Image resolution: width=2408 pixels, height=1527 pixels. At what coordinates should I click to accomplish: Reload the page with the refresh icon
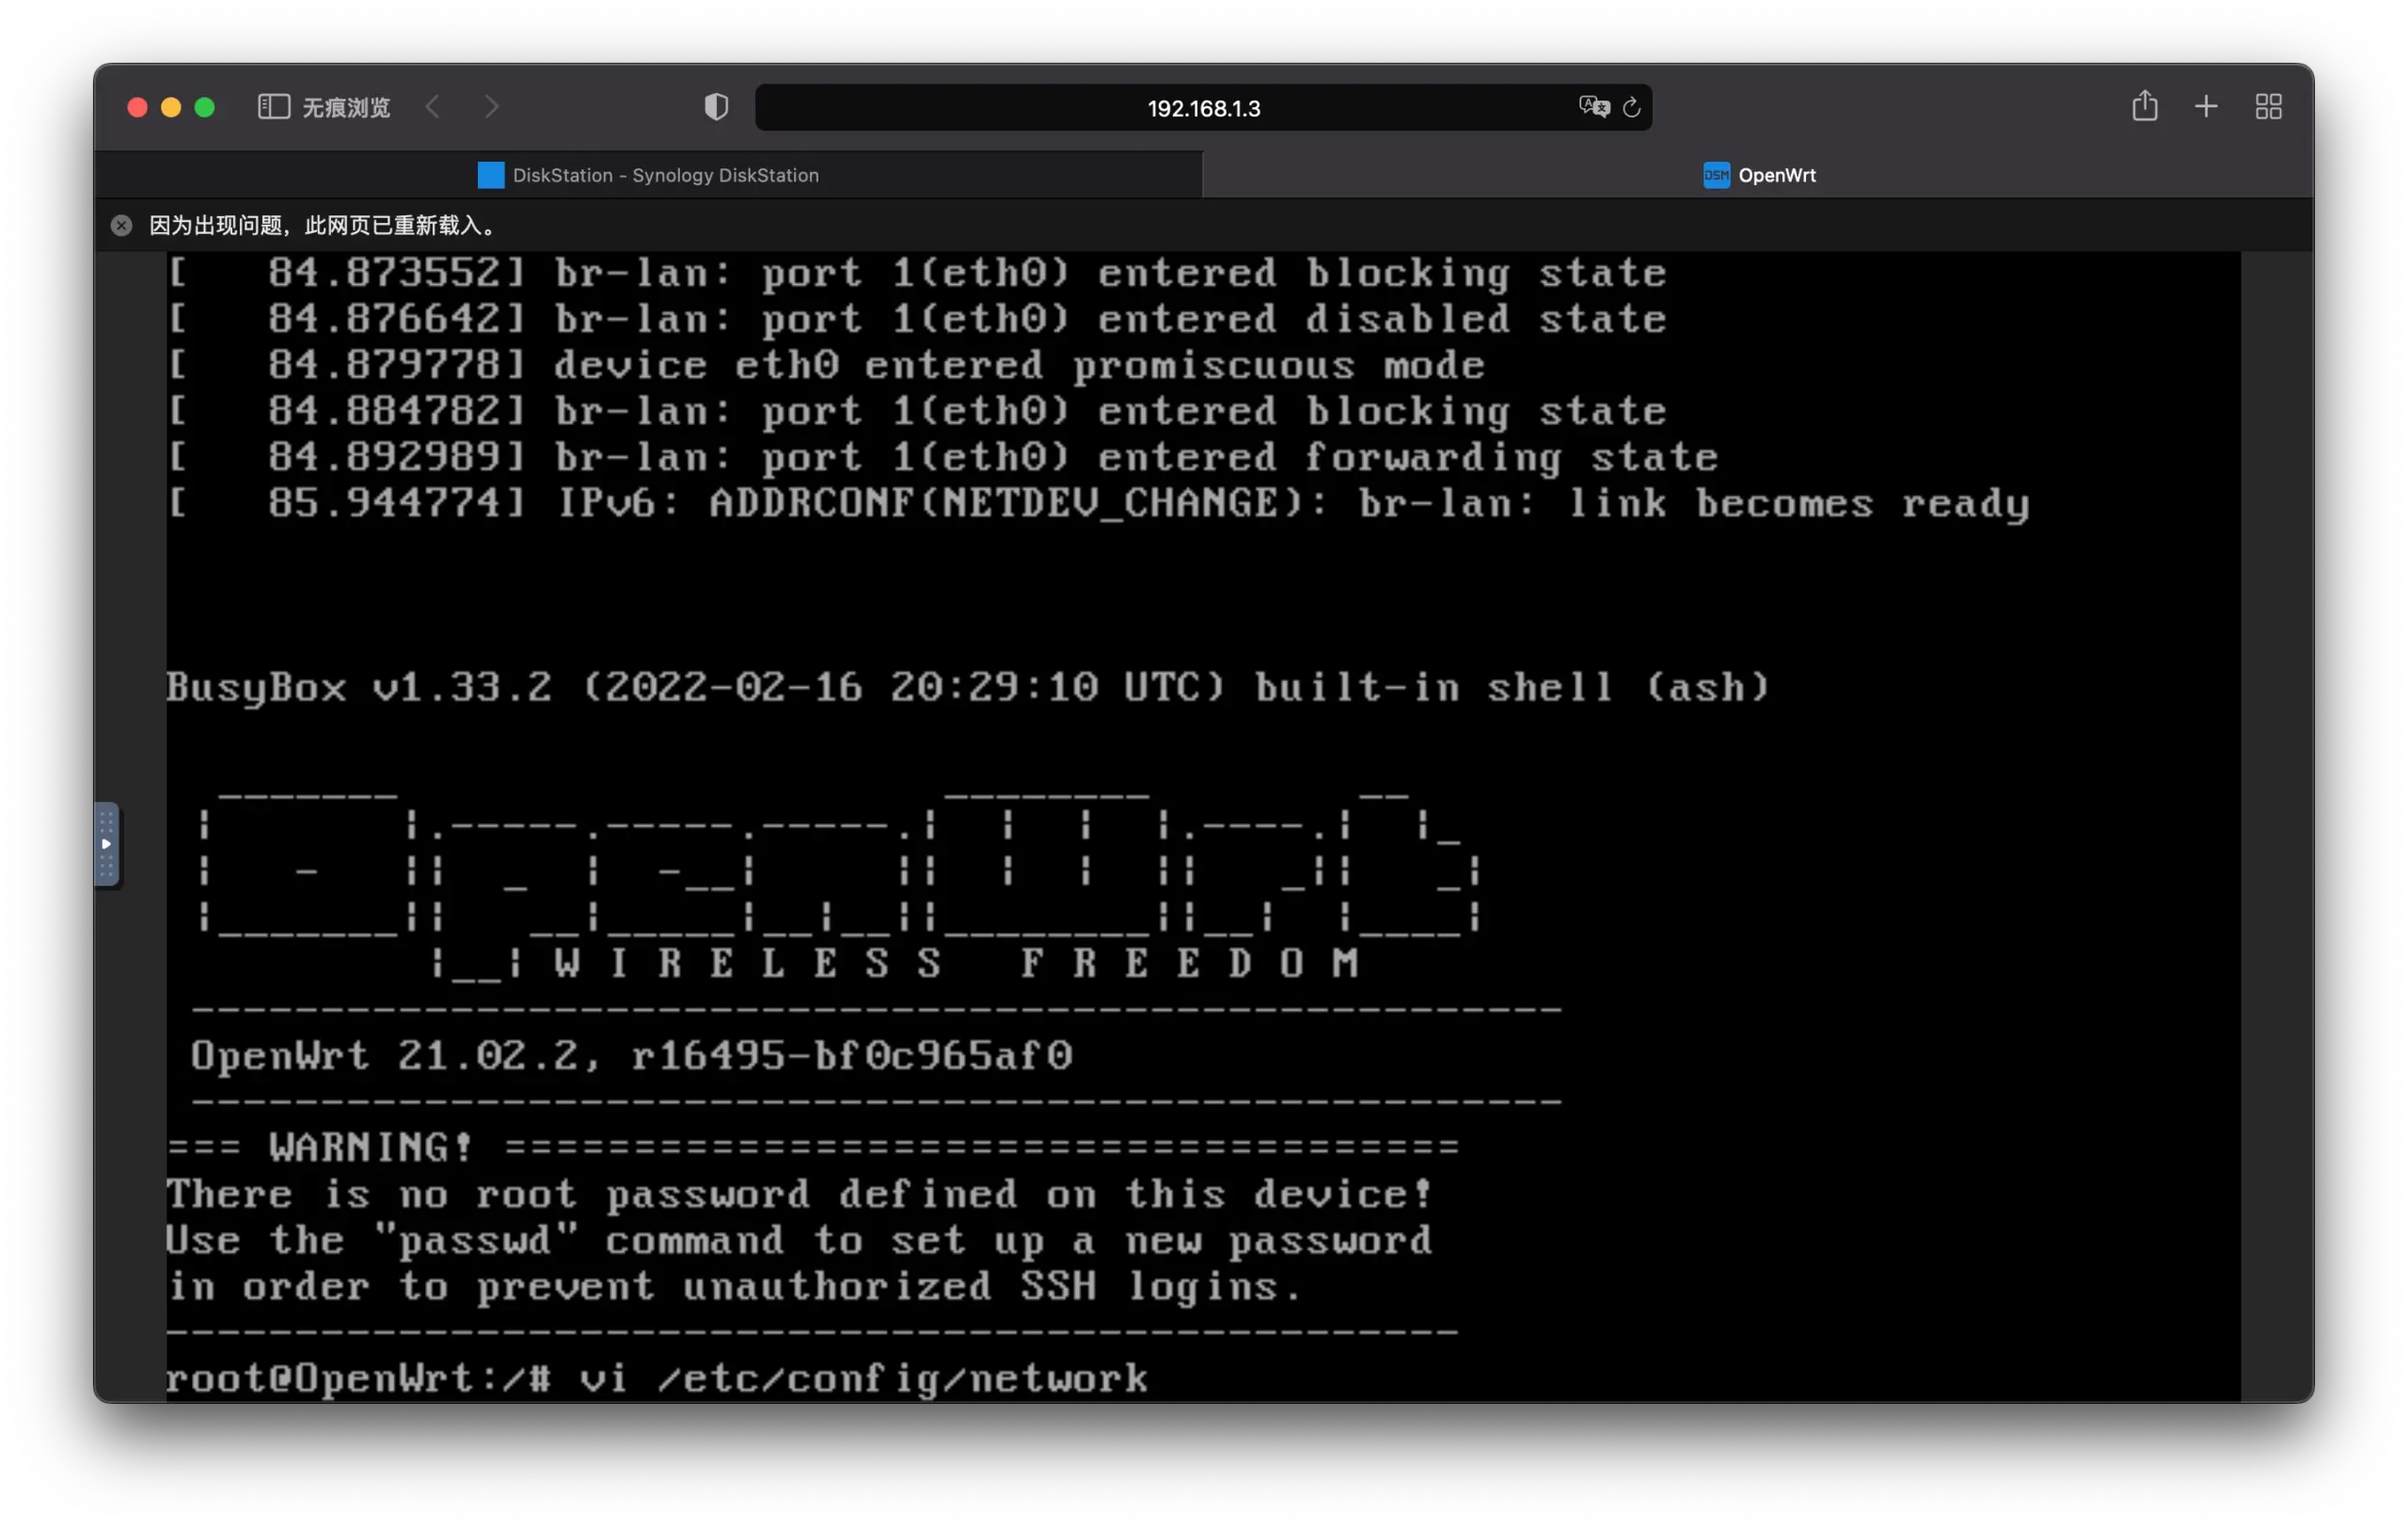(x=1631, y=107)
